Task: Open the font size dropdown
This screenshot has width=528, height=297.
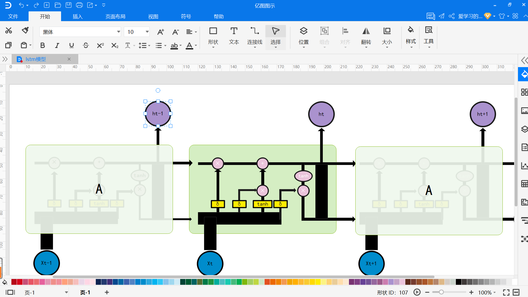Action: coord(147,32)
